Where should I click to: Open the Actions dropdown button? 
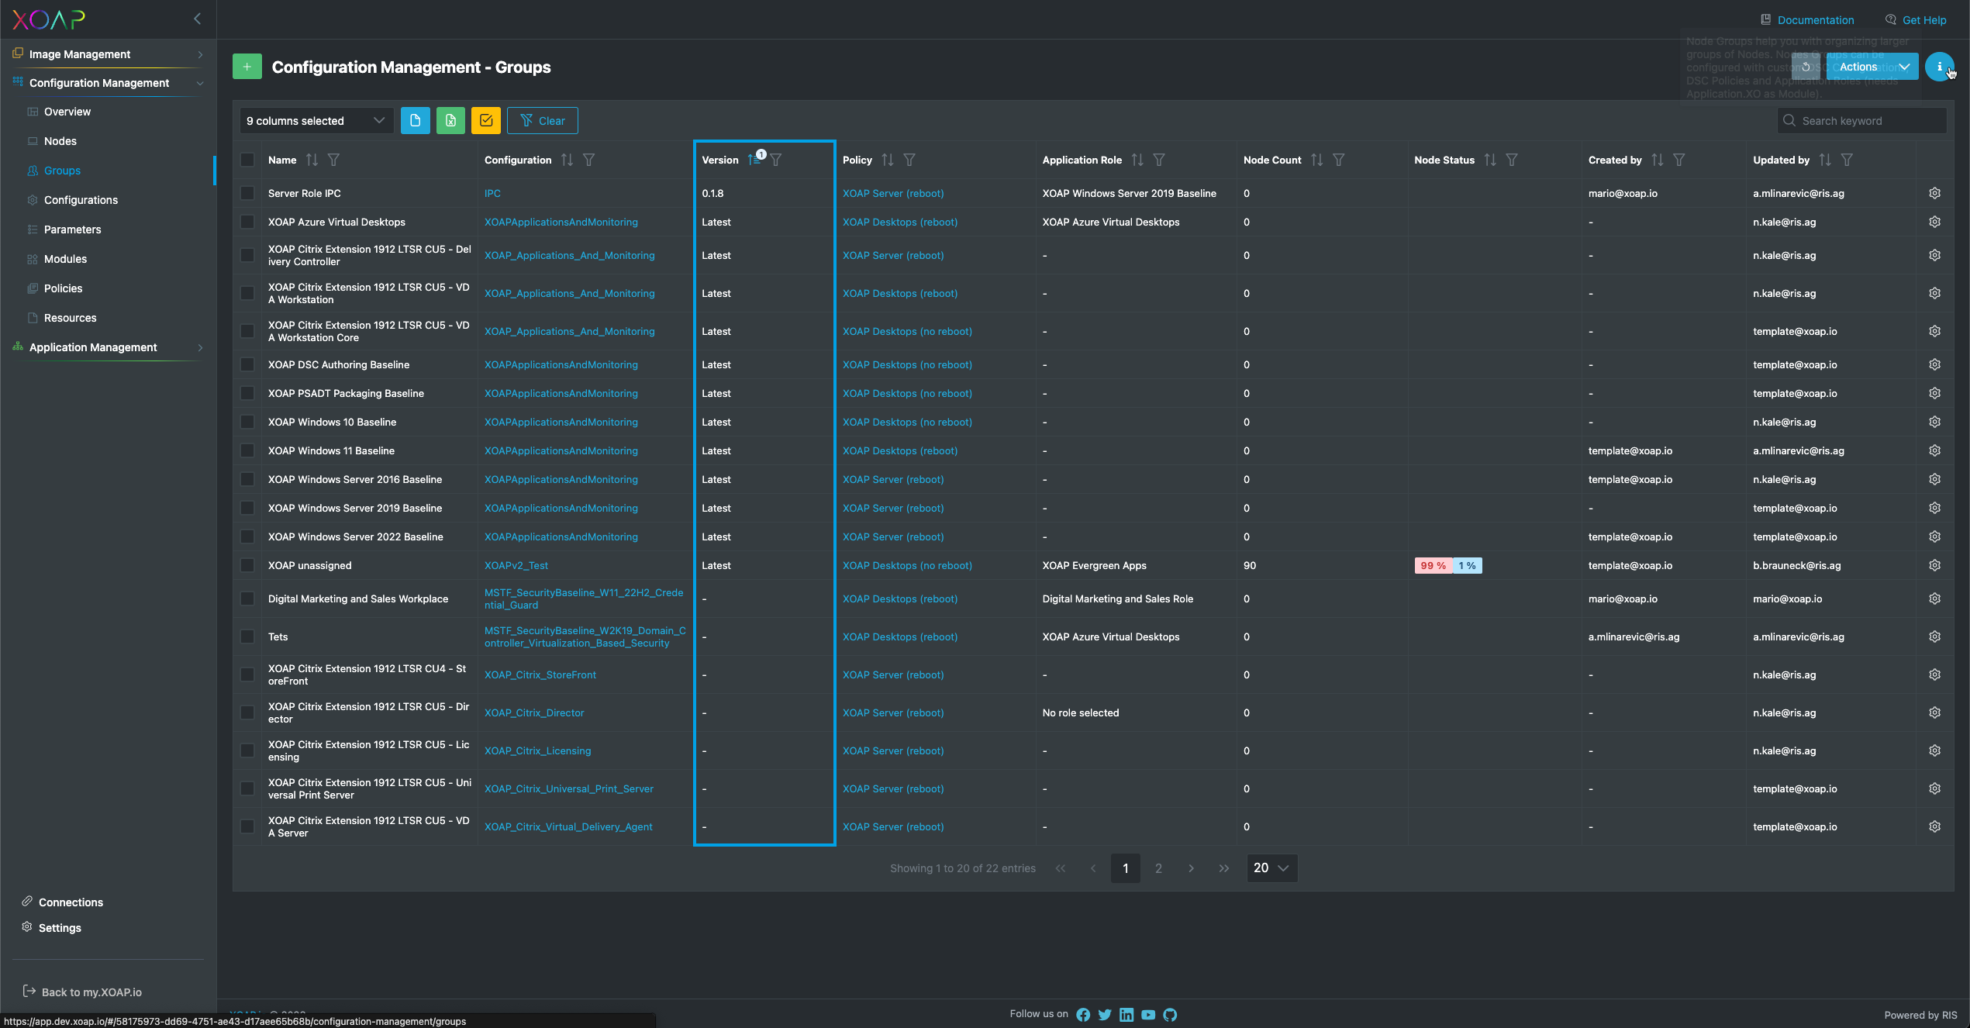click(x=1872, y=67)
